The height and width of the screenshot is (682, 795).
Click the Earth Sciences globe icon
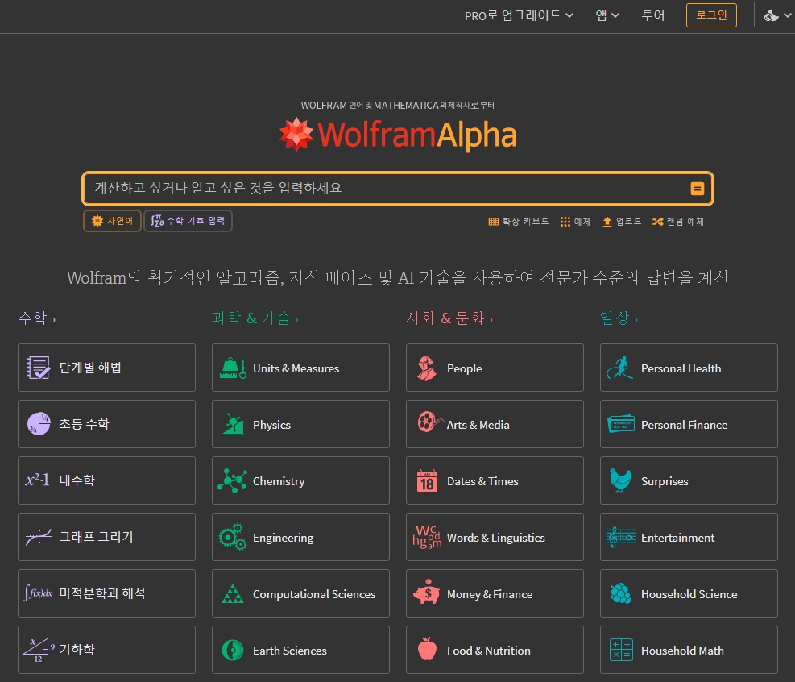click(x=233, y=650)
